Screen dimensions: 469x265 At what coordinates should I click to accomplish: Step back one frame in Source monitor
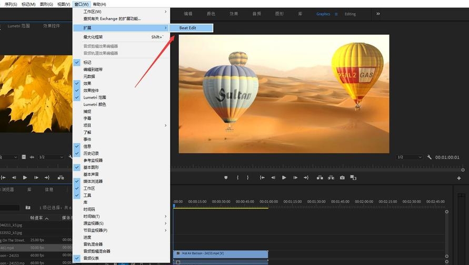14,178
